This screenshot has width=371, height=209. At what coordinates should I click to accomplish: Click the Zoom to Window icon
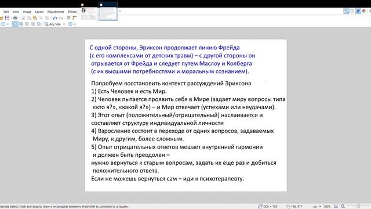(336, 207)
